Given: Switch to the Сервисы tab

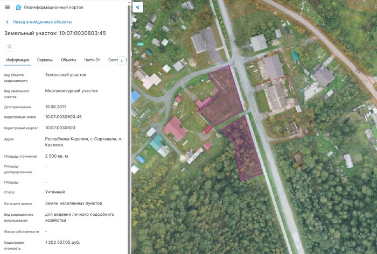Looking at the screenshot, I should [45, 60].
